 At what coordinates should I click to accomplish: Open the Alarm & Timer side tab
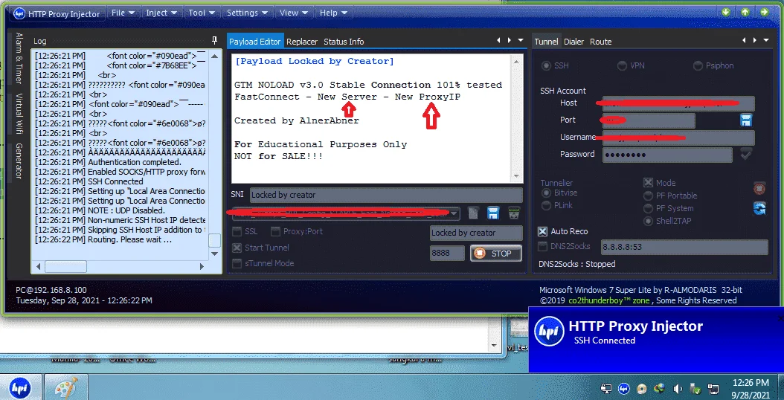click(19, 58)
